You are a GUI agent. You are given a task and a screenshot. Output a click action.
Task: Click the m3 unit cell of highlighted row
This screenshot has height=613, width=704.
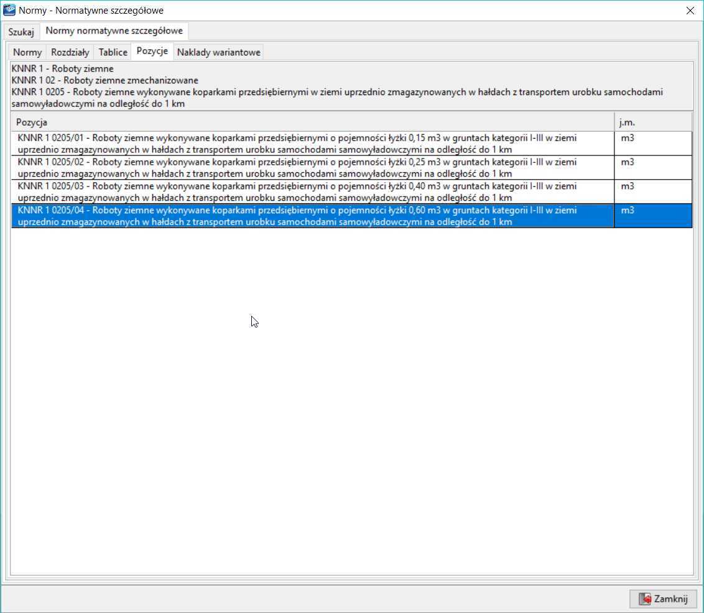[628, 211]
